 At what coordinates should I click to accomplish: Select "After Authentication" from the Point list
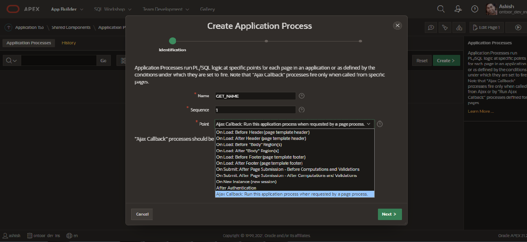click(236, 187)
